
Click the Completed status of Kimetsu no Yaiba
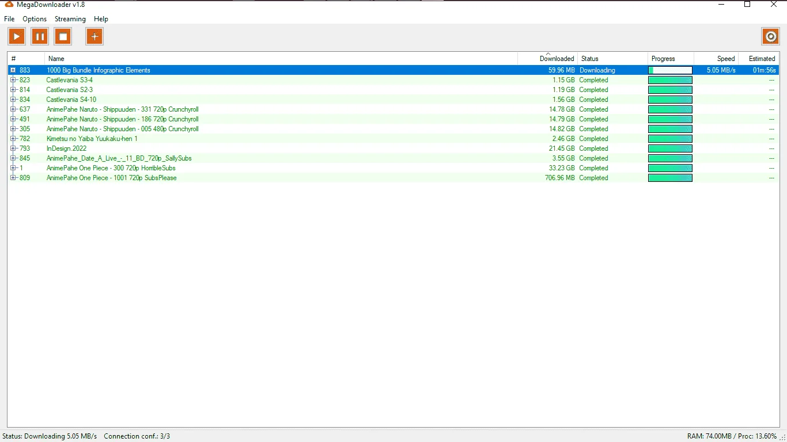click(594, 139)
